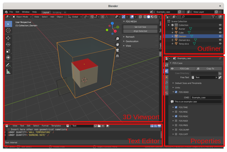Click the zoom magnifier viewport icon
227x152 pixels.
[x=117, y=39]
